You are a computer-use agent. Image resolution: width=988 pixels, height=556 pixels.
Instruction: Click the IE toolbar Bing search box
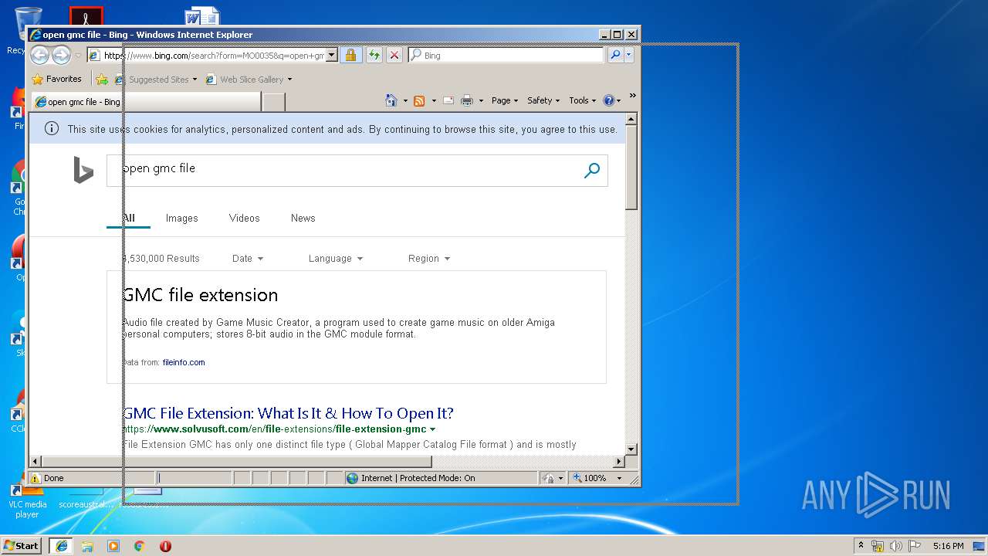(506, 55)
